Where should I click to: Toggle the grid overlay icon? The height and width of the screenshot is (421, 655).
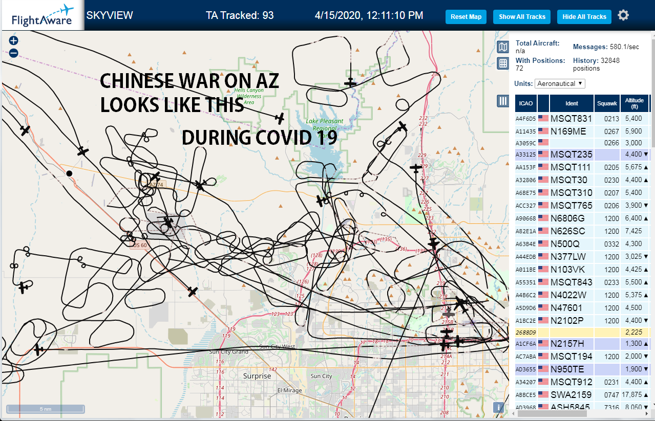tap(503, 63)
